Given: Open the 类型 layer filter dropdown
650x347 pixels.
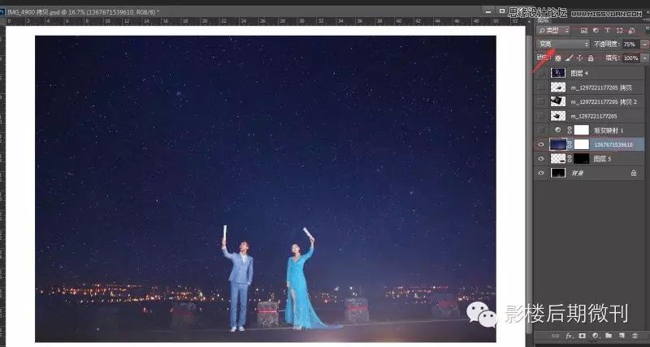Looking at the screenshot, I should point(554,30).
